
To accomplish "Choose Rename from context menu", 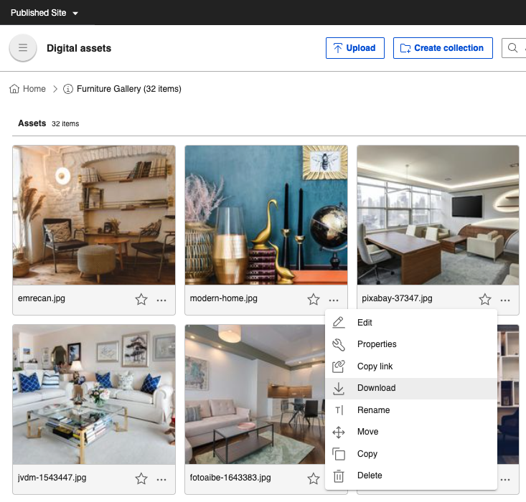I will pyautogui.click(x=411, y=409).
